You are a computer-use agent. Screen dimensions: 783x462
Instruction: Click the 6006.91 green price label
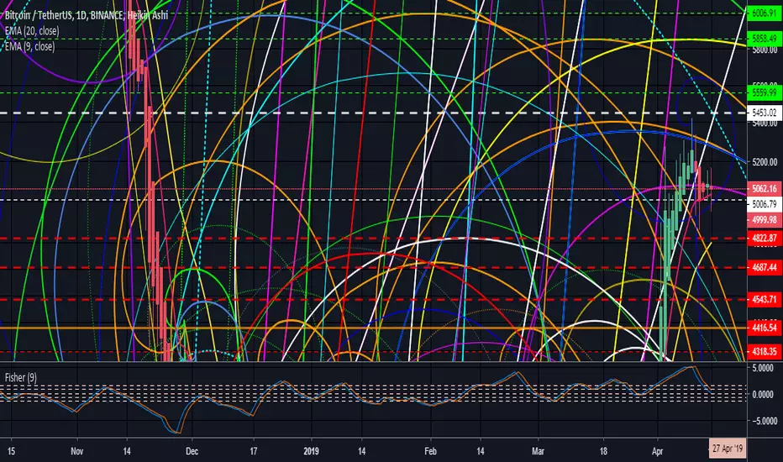coord(764,13)
